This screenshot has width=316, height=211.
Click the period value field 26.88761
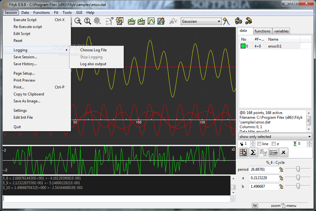coord(264,169)
